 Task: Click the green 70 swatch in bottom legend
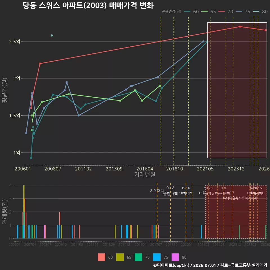138,257
